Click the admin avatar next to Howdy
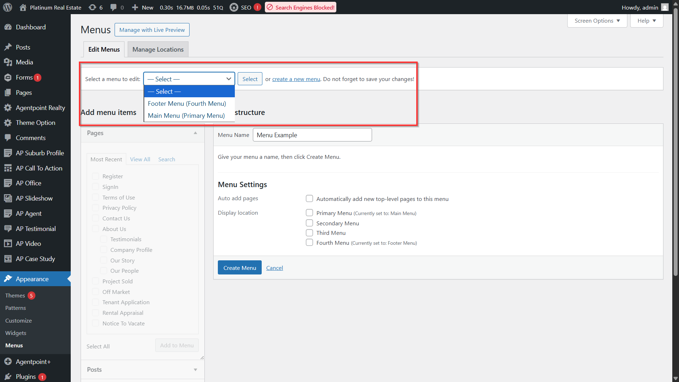Viewport: 679px width, 382px height. click(665, 7)
